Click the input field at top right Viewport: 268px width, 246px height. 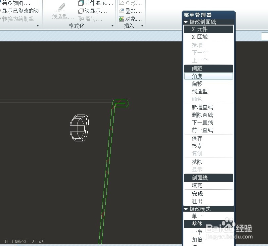pyautogui.click(x=264, y=37)
